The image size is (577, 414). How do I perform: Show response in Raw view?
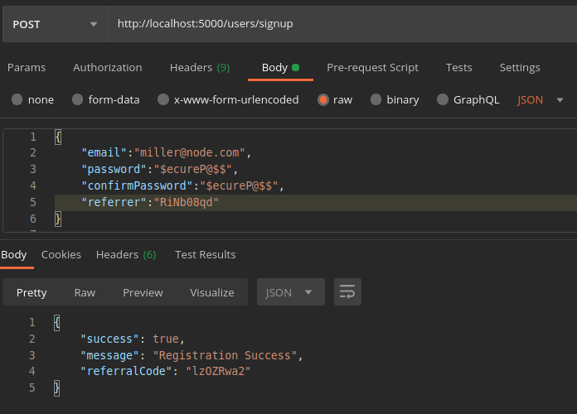click(85, 292)
